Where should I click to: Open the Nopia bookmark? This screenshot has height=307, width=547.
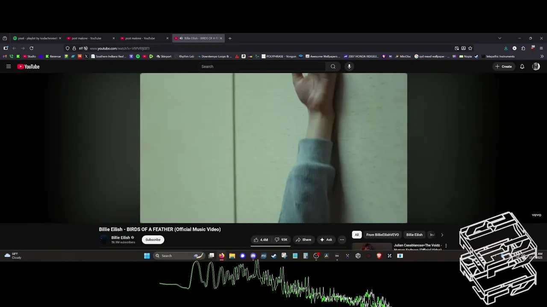[x=465, y=56]
